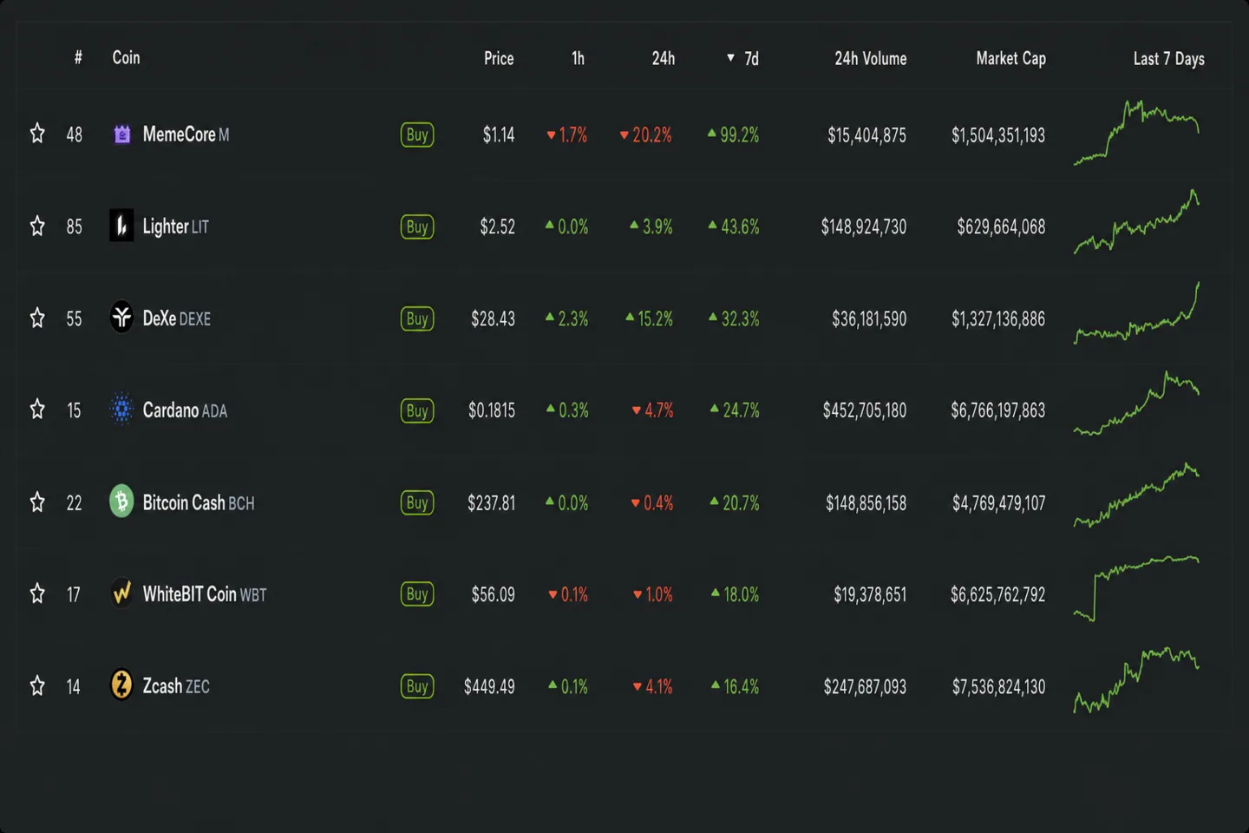Click the WhiteBIT Coin logo icon
The image size is (1249, 833).
121,594
